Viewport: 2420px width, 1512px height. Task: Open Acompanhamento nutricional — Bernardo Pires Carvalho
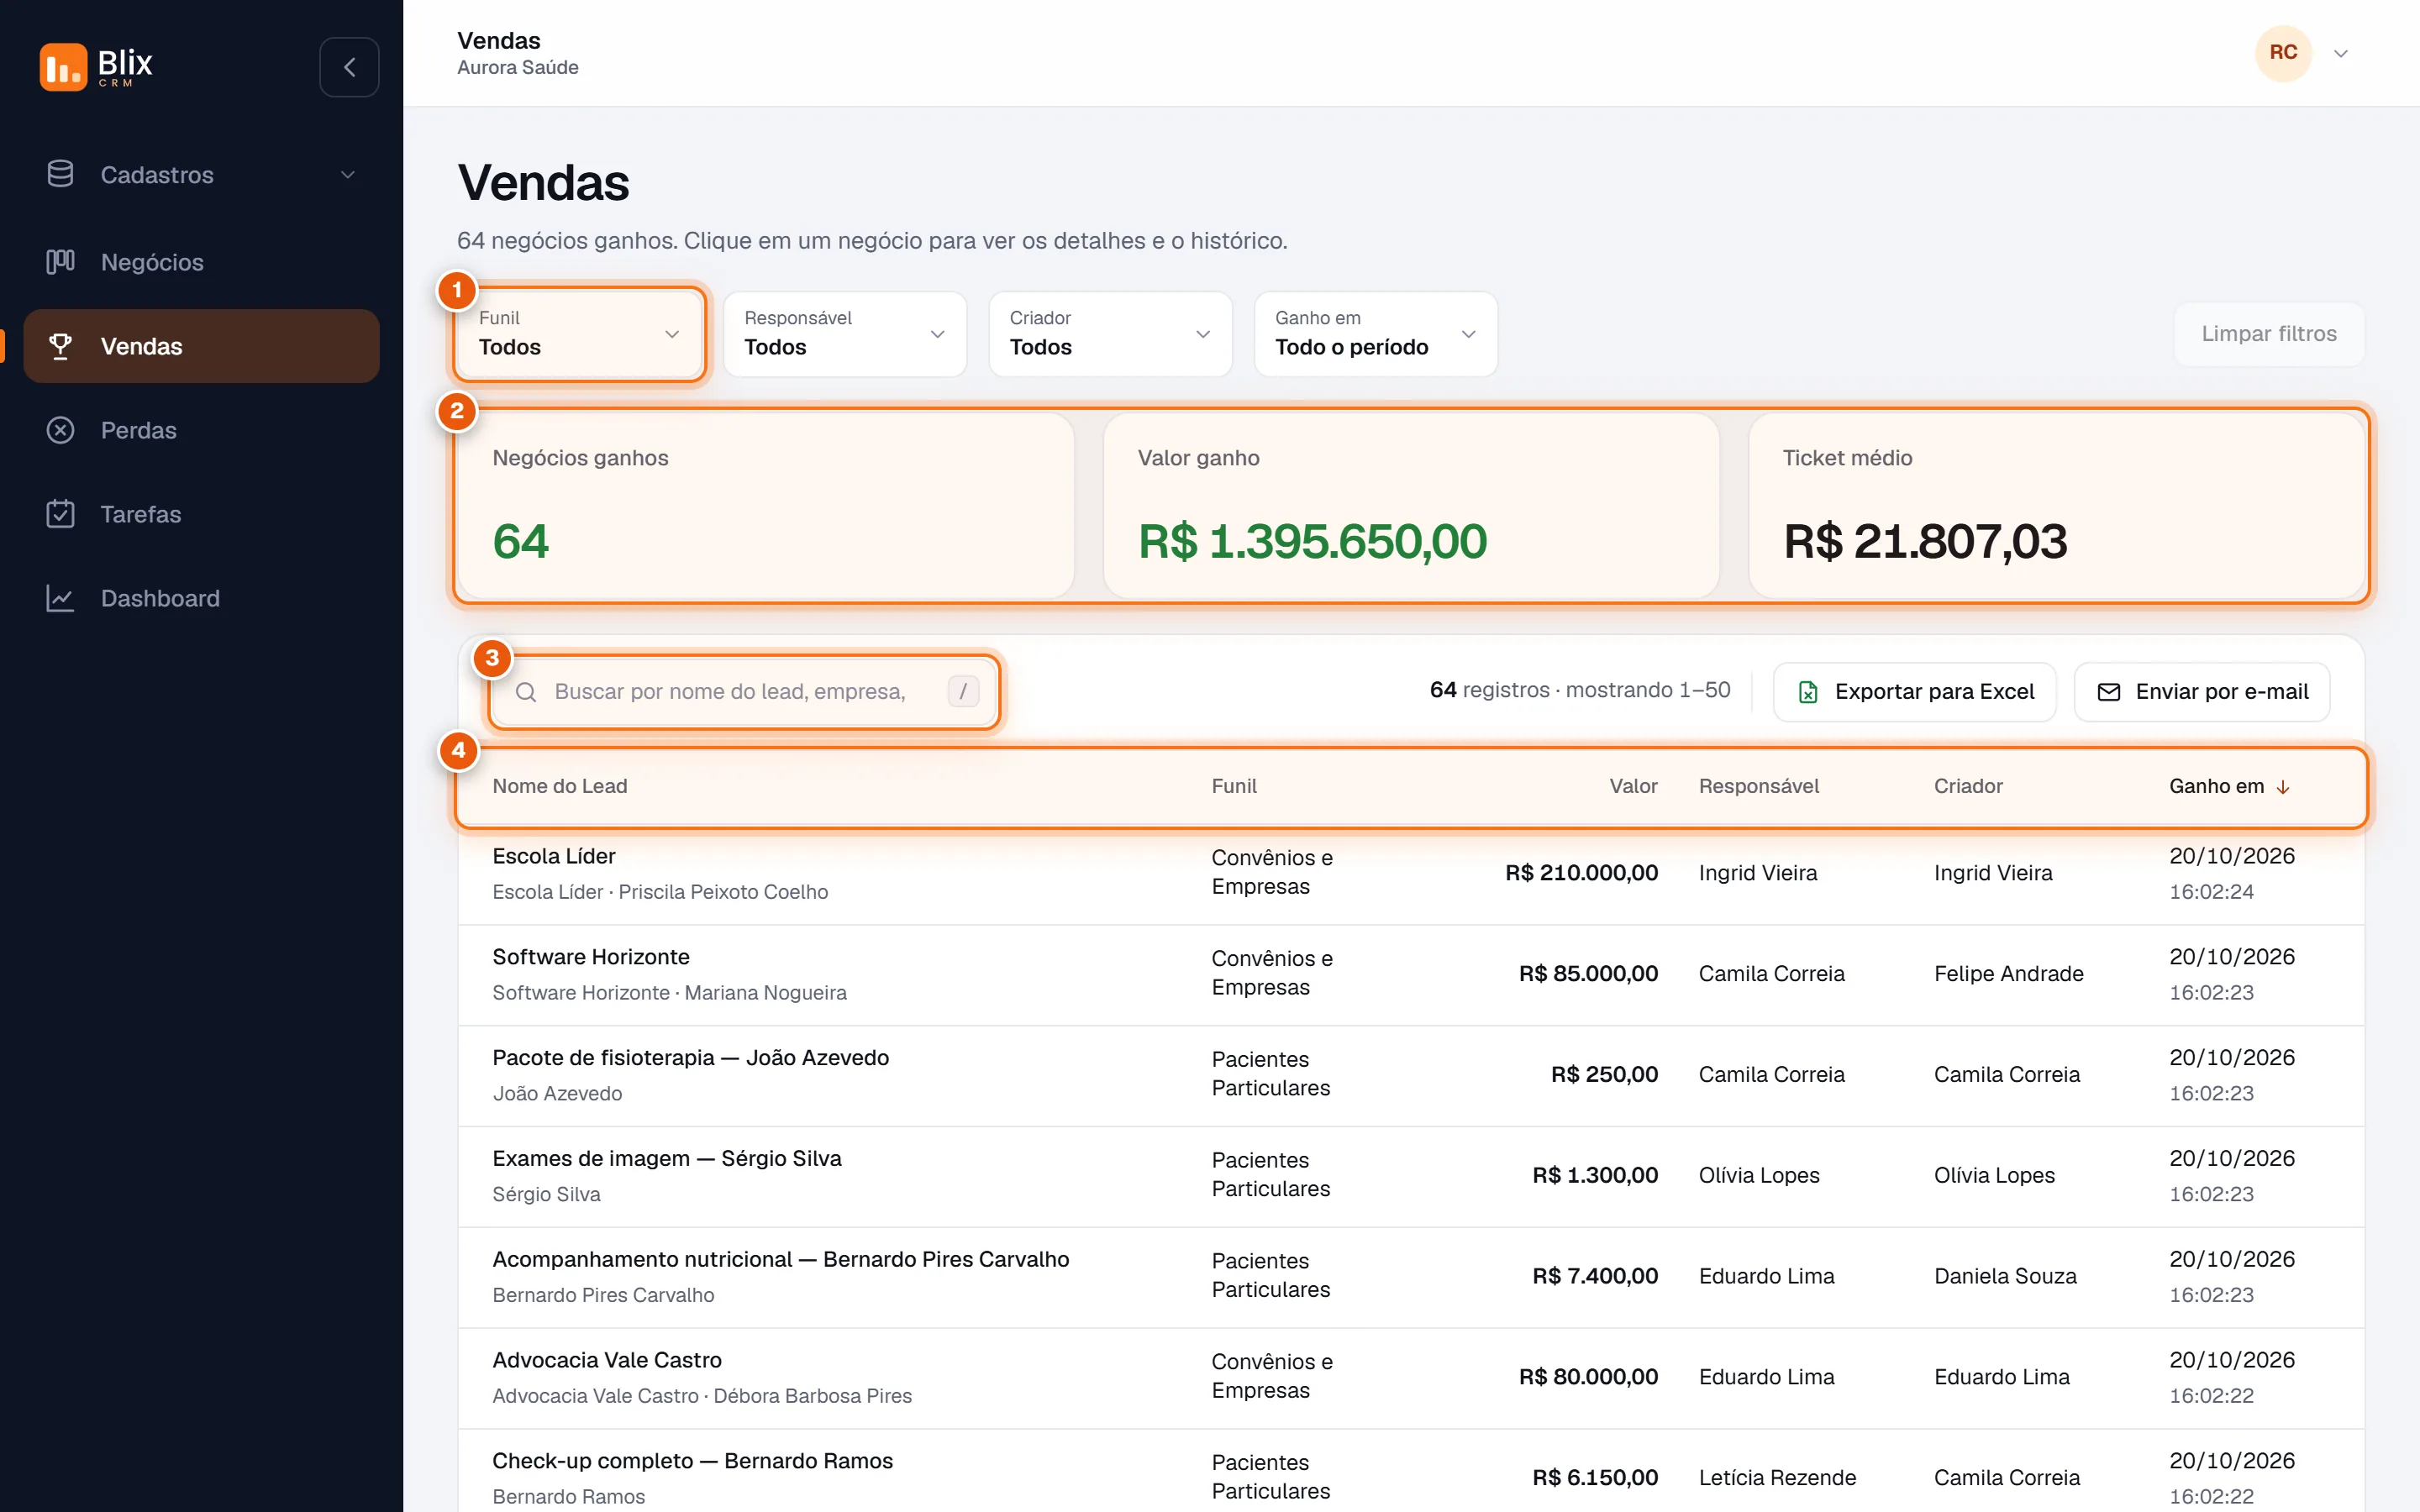pos(1411,1277)
